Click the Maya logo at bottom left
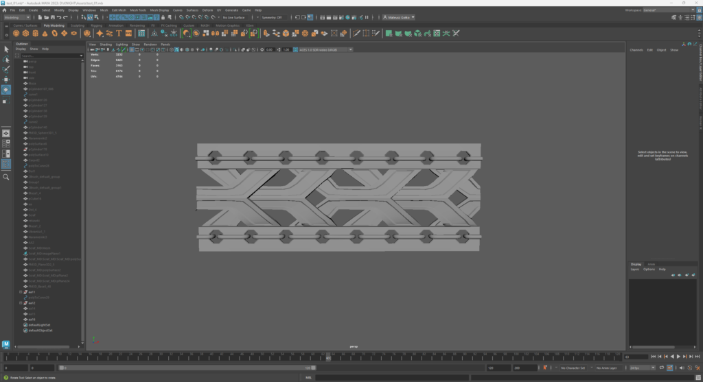 coord(5,344)
